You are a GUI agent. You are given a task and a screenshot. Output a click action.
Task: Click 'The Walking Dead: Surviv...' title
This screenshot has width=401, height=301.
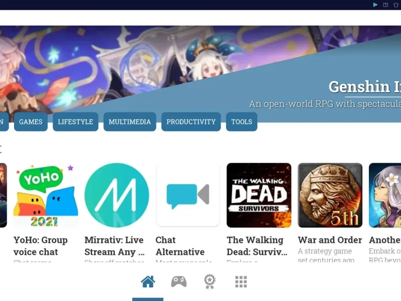[x=257, y=246]
